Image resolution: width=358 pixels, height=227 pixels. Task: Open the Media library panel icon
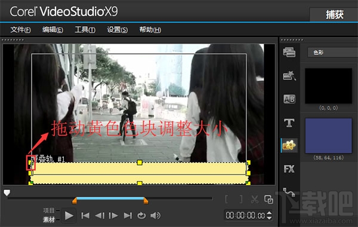coord(289,53)
